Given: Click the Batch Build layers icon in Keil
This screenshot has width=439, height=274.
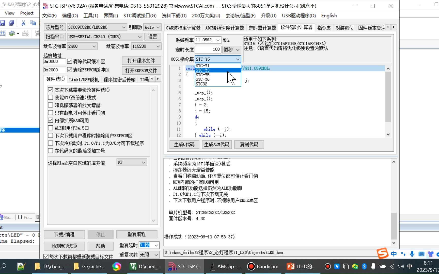Looking at the screenshot, I should [x=12, y=33].
